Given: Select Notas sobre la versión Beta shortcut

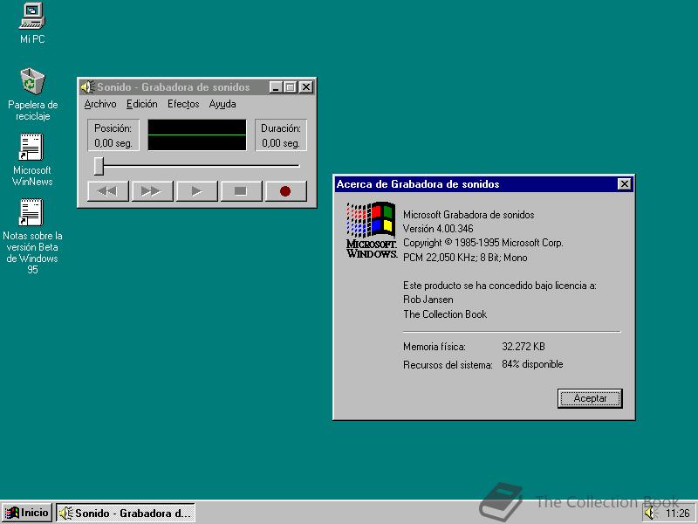Looking at the screenshot, I should [x=32, y=236].
